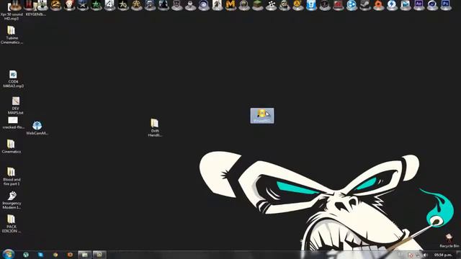Image resolution: width=461 pixels, height=259 pixels.
Task: Open Cinema 4D sphere icon in dock
Action: click(432, 5)
